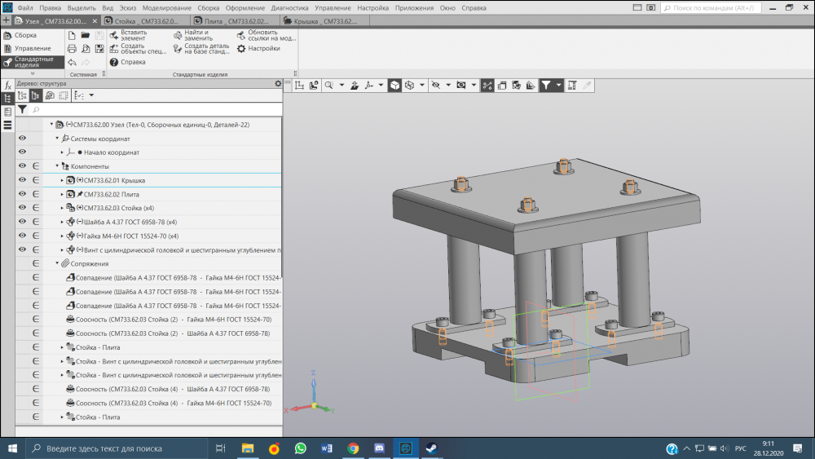This screenshot has width=815, height=459.
Task: Toggle eye icon for Гайка М4-6Н row
Action: [22, 236]
